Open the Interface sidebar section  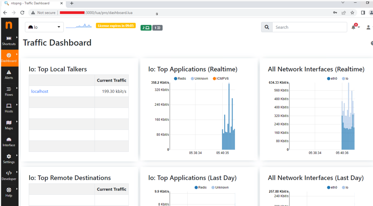pos(9,142)
